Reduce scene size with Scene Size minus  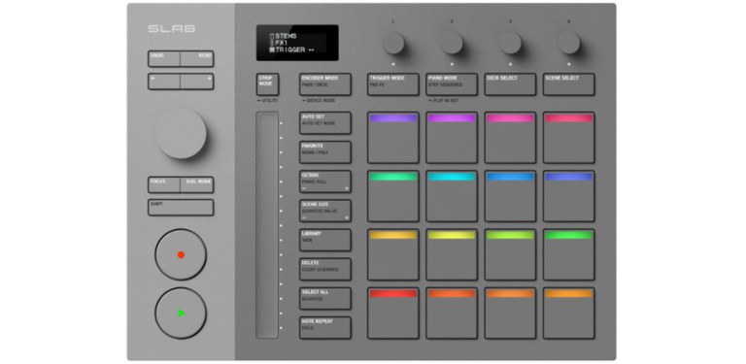click(304, 218)
